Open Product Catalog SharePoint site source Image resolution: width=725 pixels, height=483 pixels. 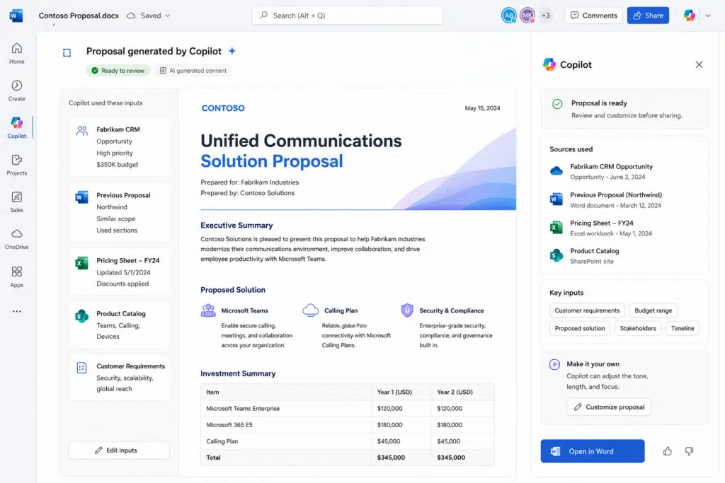[x=624, y=256]
